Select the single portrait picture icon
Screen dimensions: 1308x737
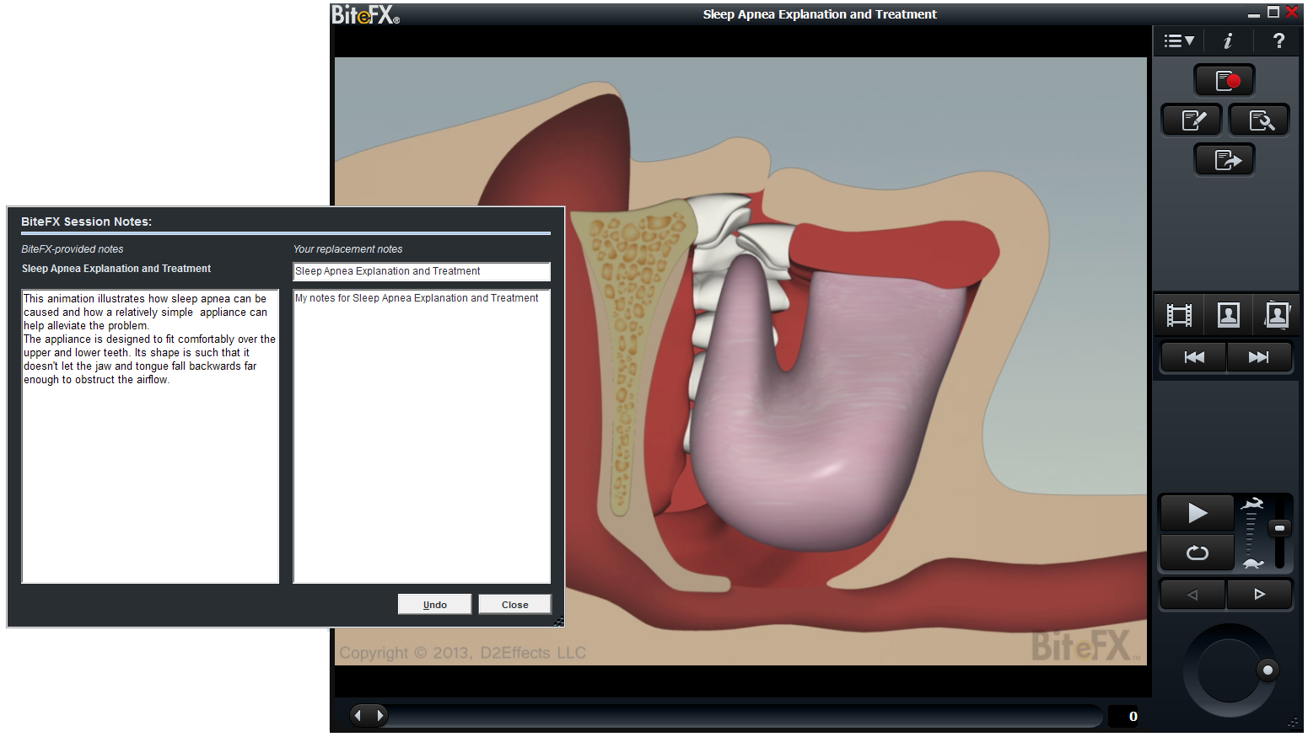1228,316
